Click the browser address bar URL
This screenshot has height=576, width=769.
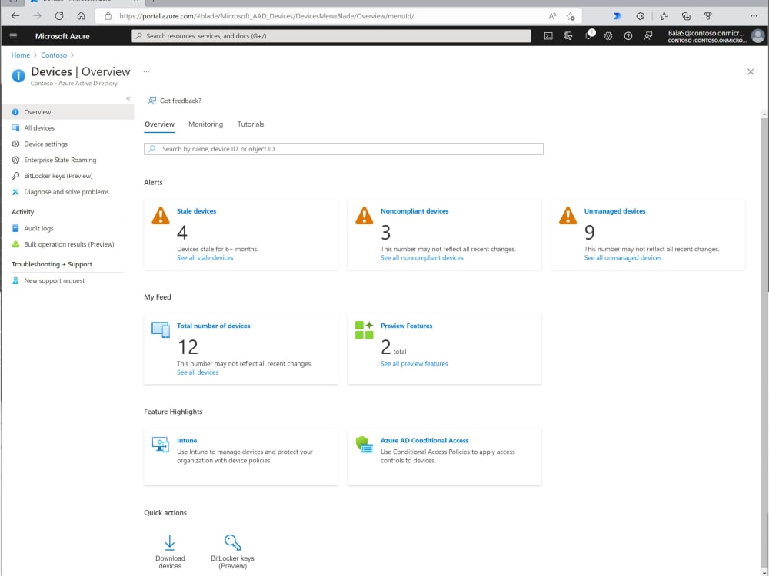click(266, 16)
